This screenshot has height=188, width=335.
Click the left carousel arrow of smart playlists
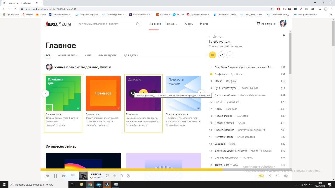[46, 93]
